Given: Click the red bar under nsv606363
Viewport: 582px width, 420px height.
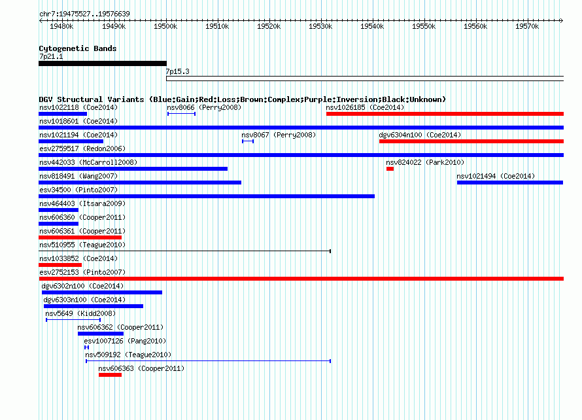Looking at the screenshot, I should click(110, 375).
